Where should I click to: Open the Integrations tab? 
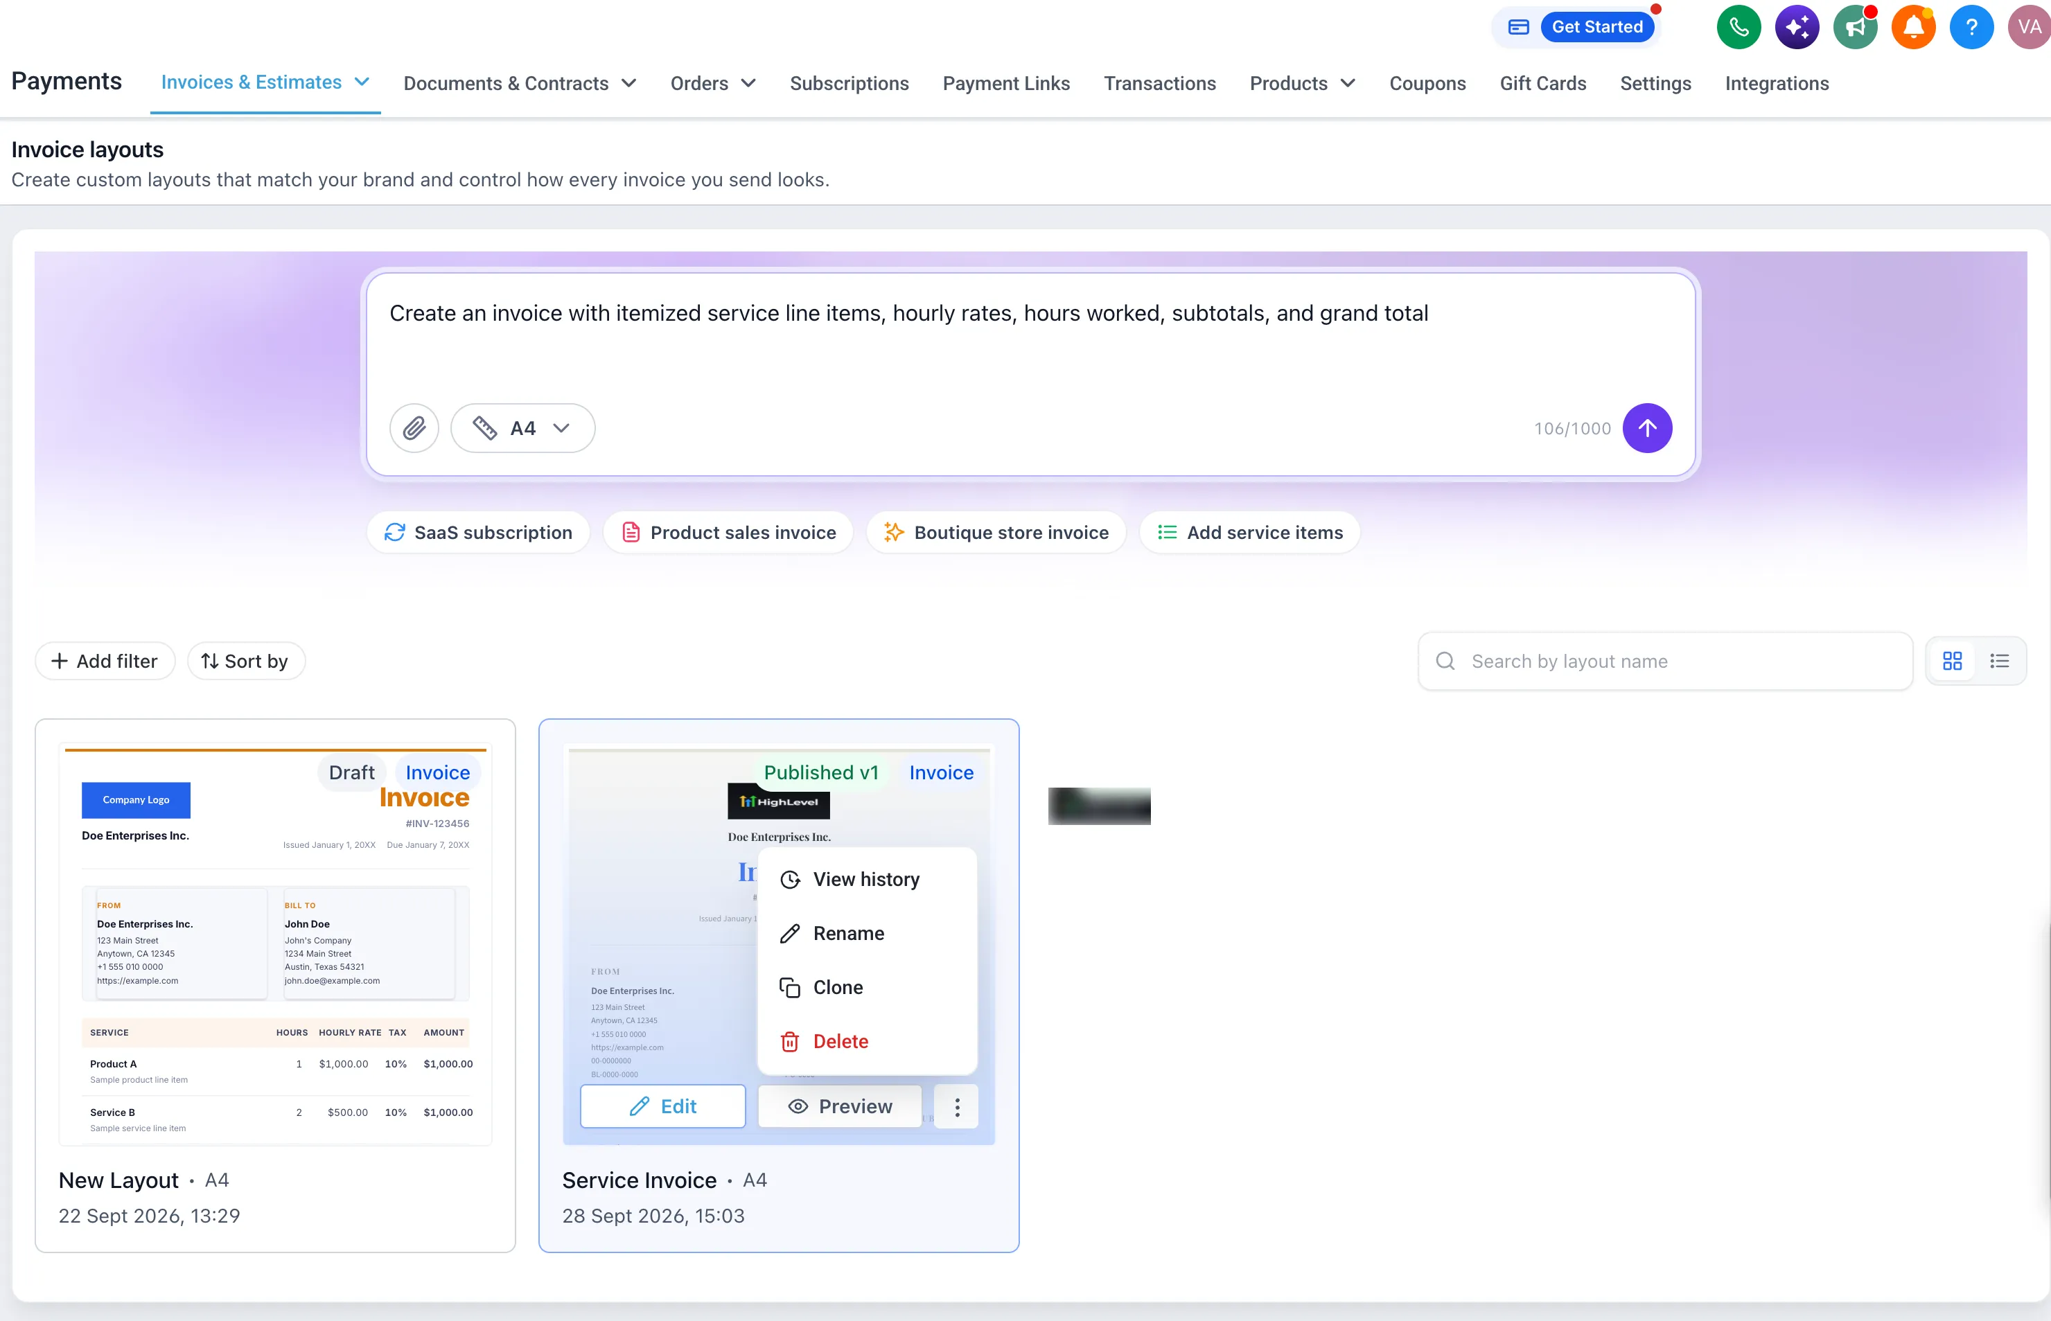click(x=1777, y=83)
